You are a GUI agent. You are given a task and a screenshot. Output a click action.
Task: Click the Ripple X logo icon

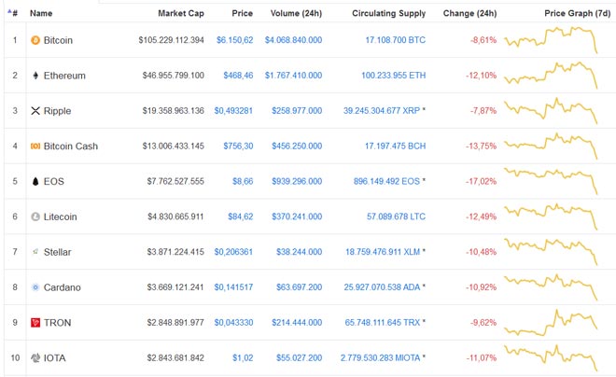point(35,111)
